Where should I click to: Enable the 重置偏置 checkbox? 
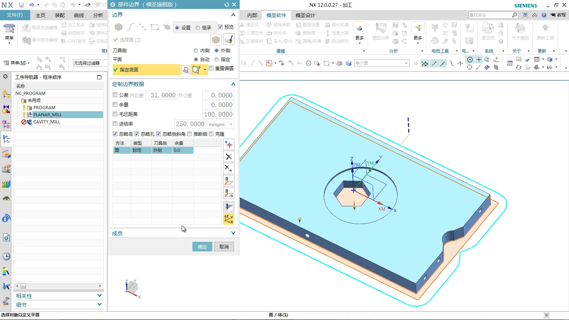[211, 68]
